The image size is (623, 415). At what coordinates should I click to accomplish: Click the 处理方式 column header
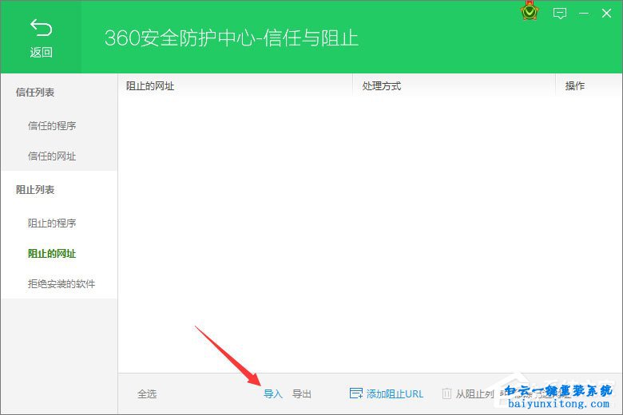(x=381, y=86)
